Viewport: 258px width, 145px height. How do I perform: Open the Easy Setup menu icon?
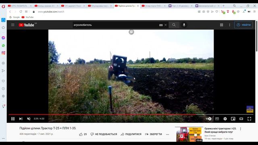(254, 12)
